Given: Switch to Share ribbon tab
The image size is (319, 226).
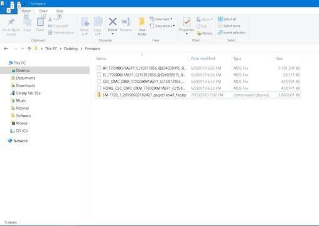Looking at the screenshot, I should click(x=43, y=11).
